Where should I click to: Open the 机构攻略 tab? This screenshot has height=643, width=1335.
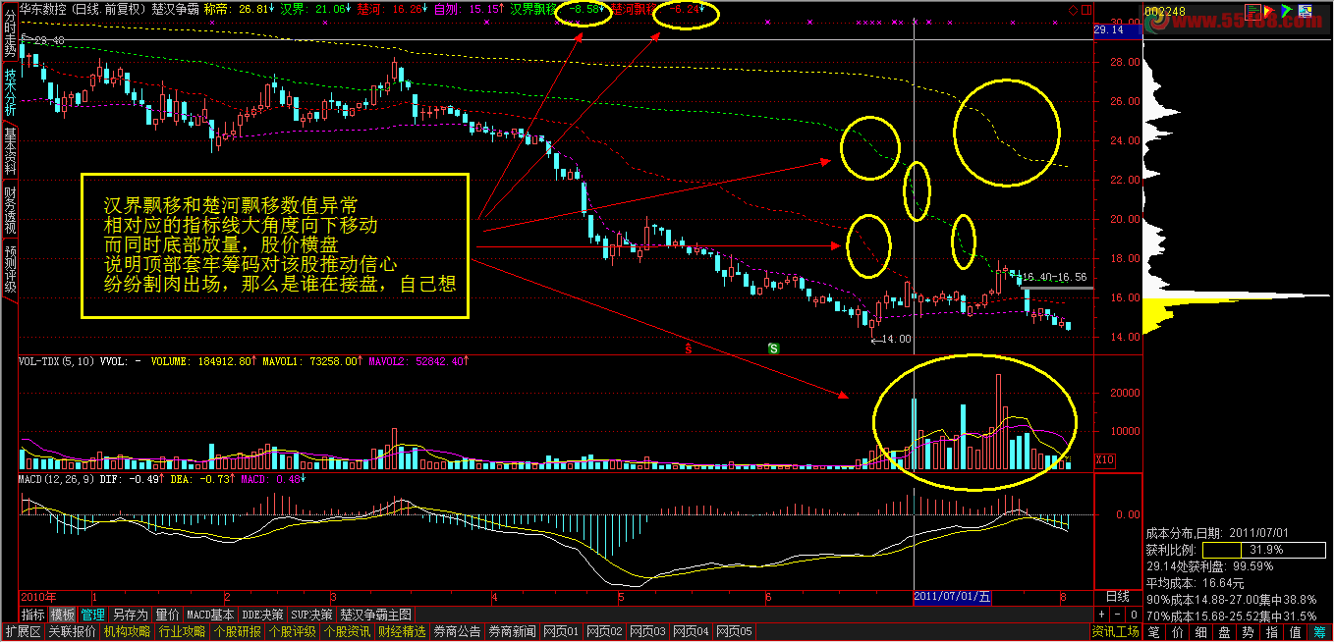(x=128, y=632)
